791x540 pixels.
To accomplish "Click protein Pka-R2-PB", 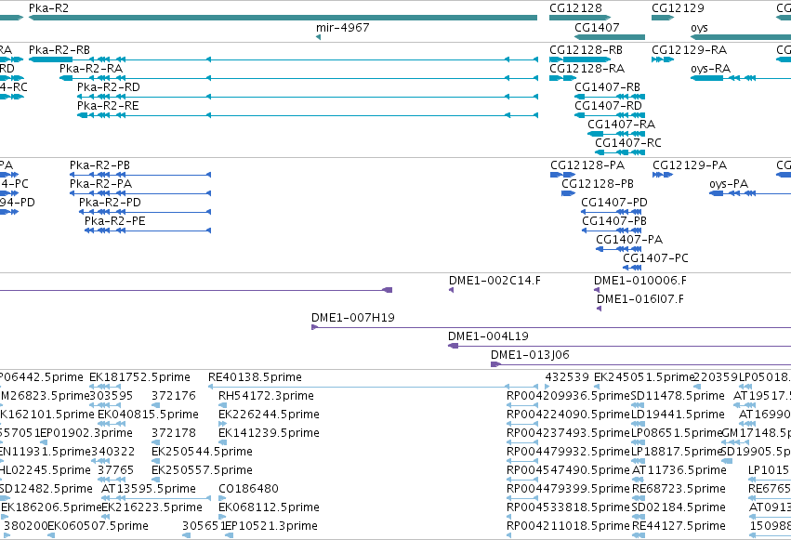I will (x=140, y=175).
